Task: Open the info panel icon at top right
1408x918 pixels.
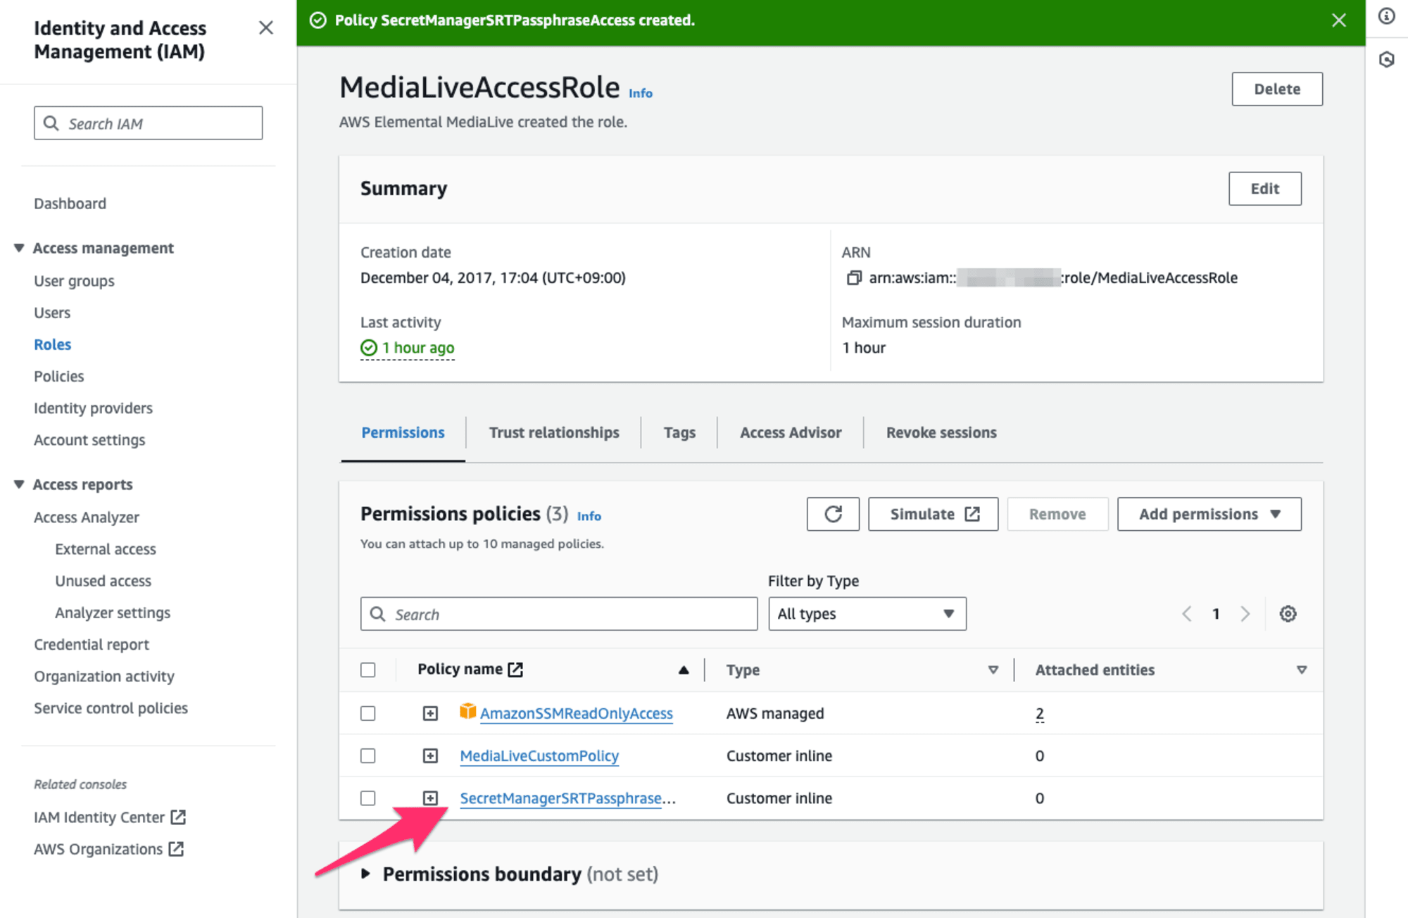Action: pos(1386,16)
